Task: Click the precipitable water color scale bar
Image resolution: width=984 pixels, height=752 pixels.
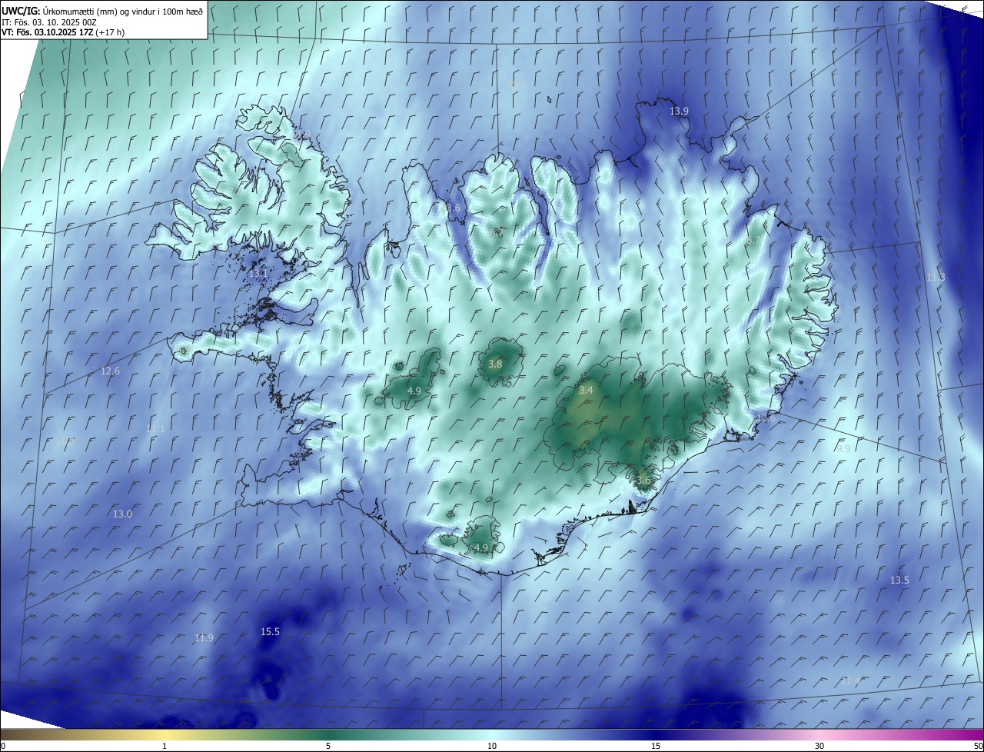Action: (x=492, y=734)
